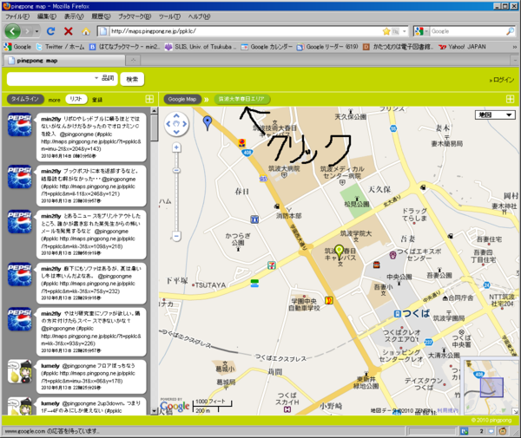
Task: Open the Twitter / ホーム bookmark
Action: (60, 47)
